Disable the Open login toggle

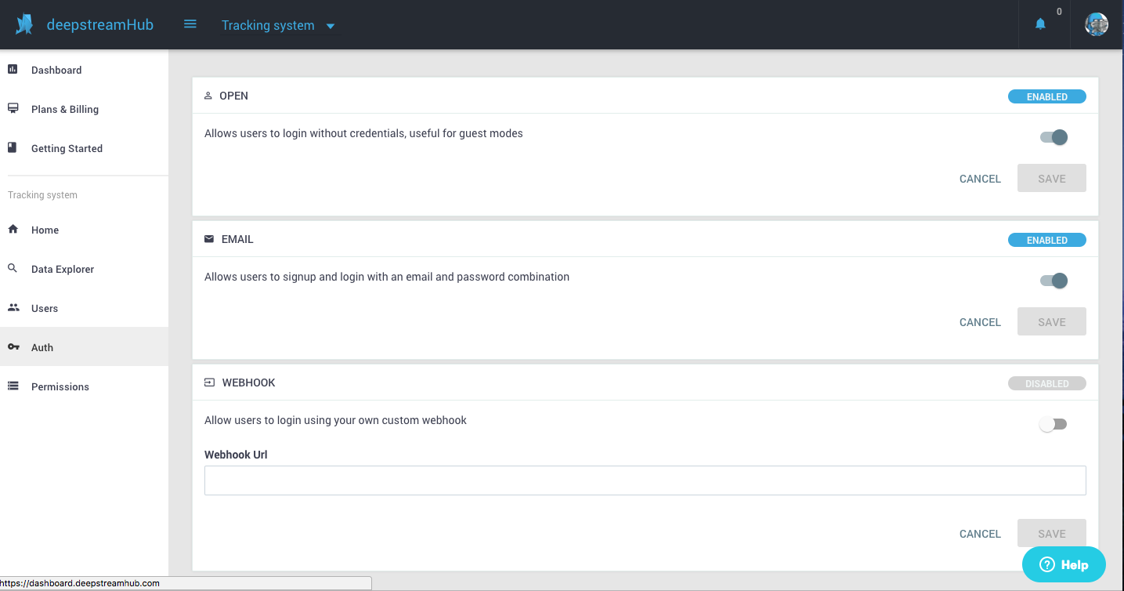1054,137
